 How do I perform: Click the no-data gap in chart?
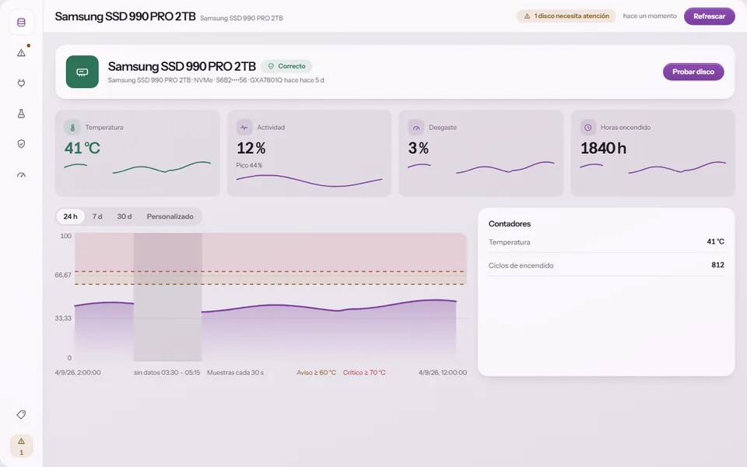tap(168, 297)
